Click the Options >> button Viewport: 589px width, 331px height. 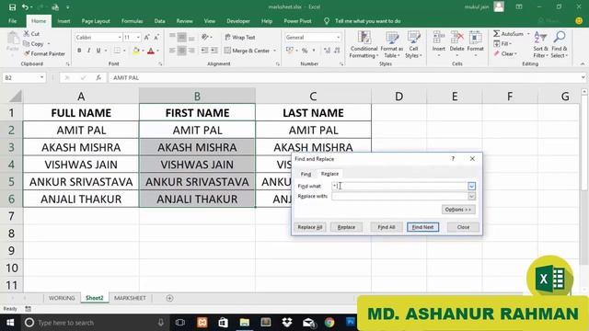point(458,210)
